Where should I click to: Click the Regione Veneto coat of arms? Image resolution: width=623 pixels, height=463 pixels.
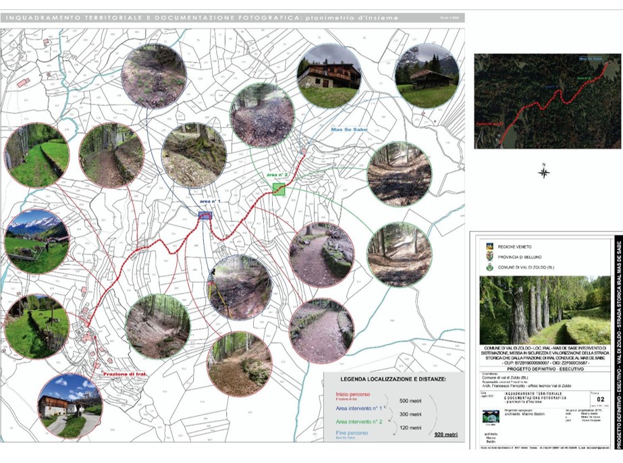(490, 247)
